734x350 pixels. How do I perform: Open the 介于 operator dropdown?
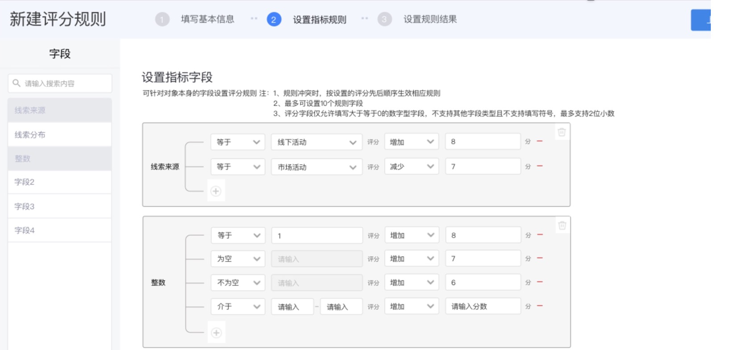click(x=238, y=307)
